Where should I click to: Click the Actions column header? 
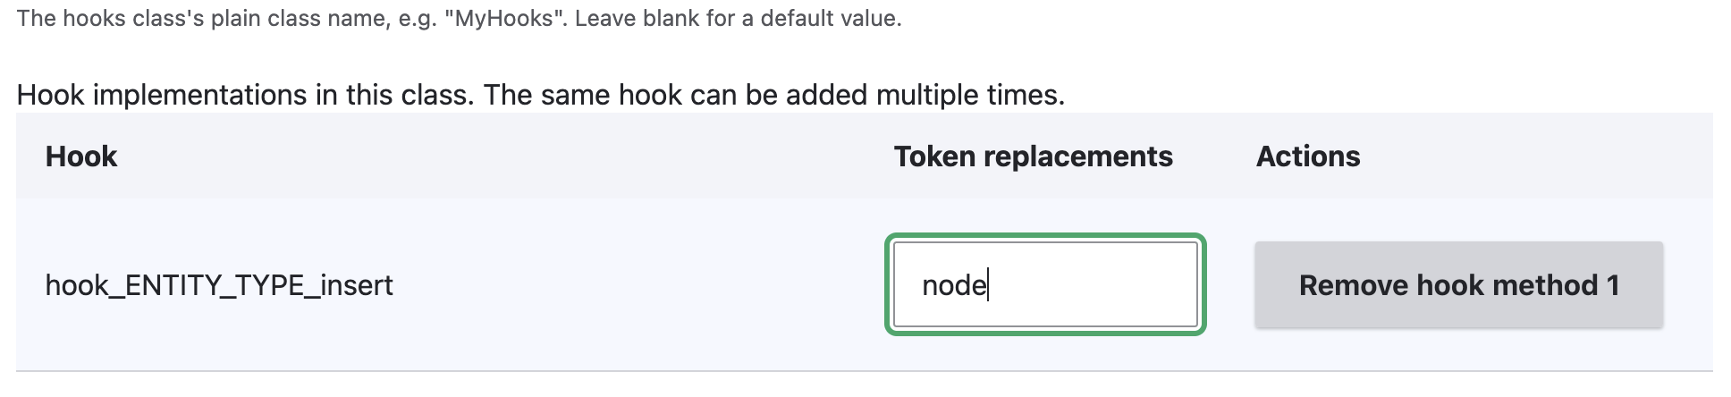(1308, 156)
